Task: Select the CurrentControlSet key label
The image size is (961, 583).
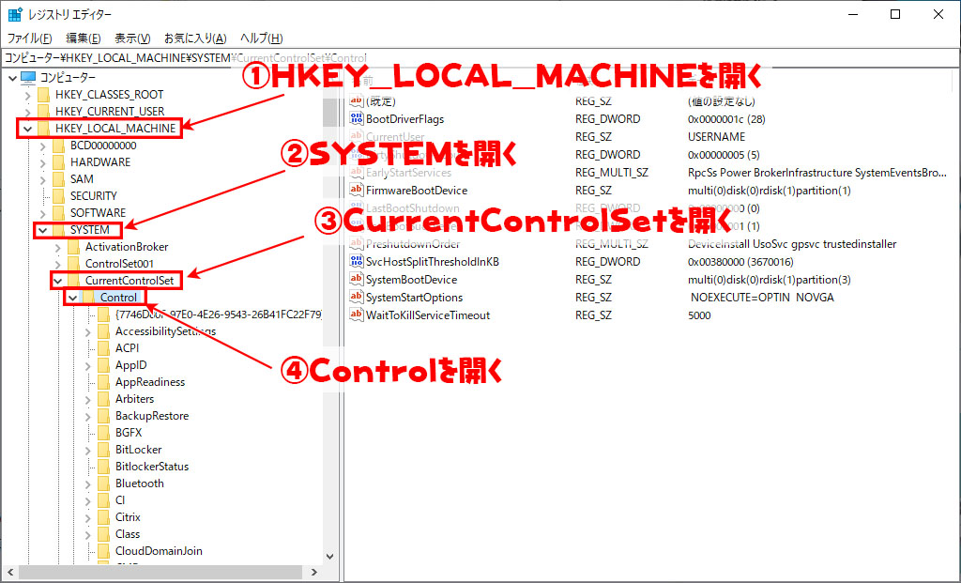Action: (x=130, y=280)
